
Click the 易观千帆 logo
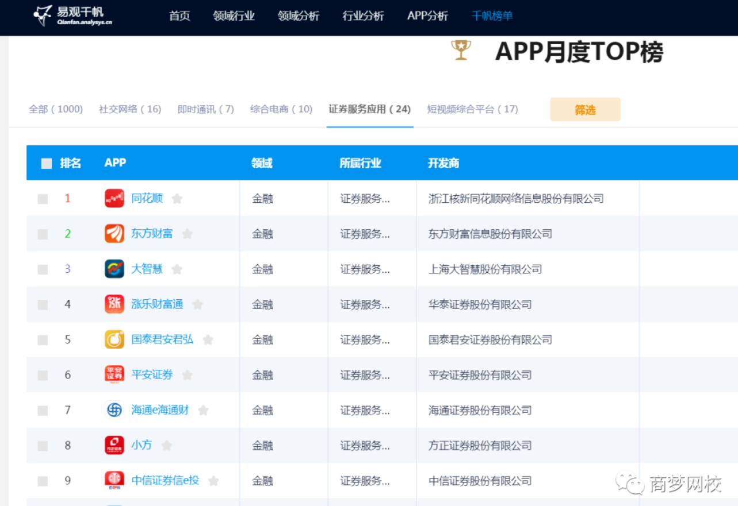72,16
